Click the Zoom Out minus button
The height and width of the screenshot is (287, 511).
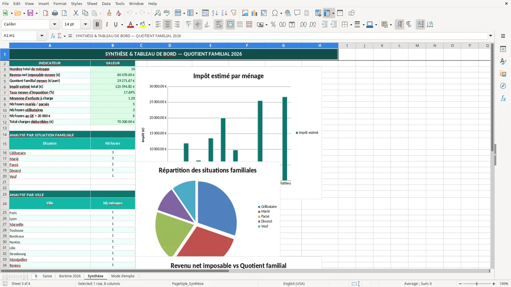[x=460, y=284]
